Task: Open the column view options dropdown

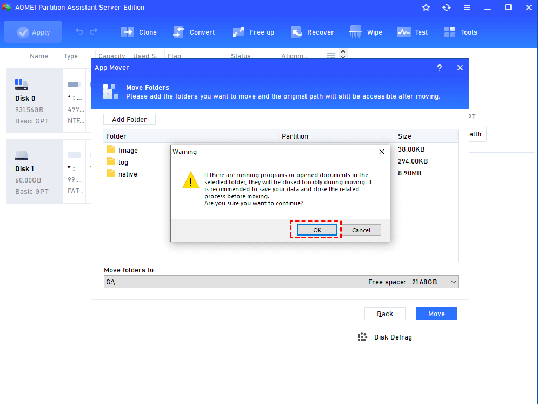Action: point(331,56)
